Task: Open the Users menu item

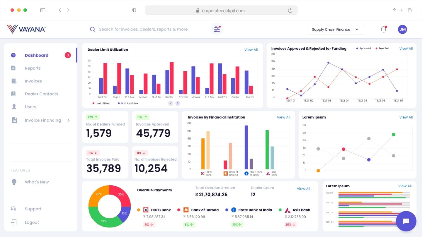Action: coord(30,107)
